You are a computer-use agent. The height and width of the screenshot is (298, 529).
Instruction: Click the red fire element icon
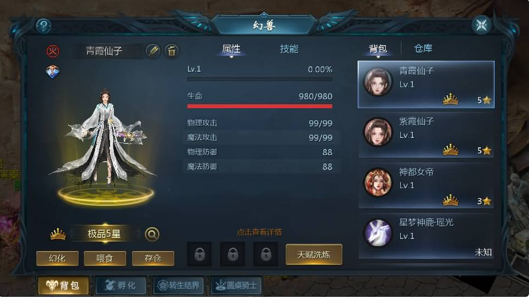click(53, 51)
